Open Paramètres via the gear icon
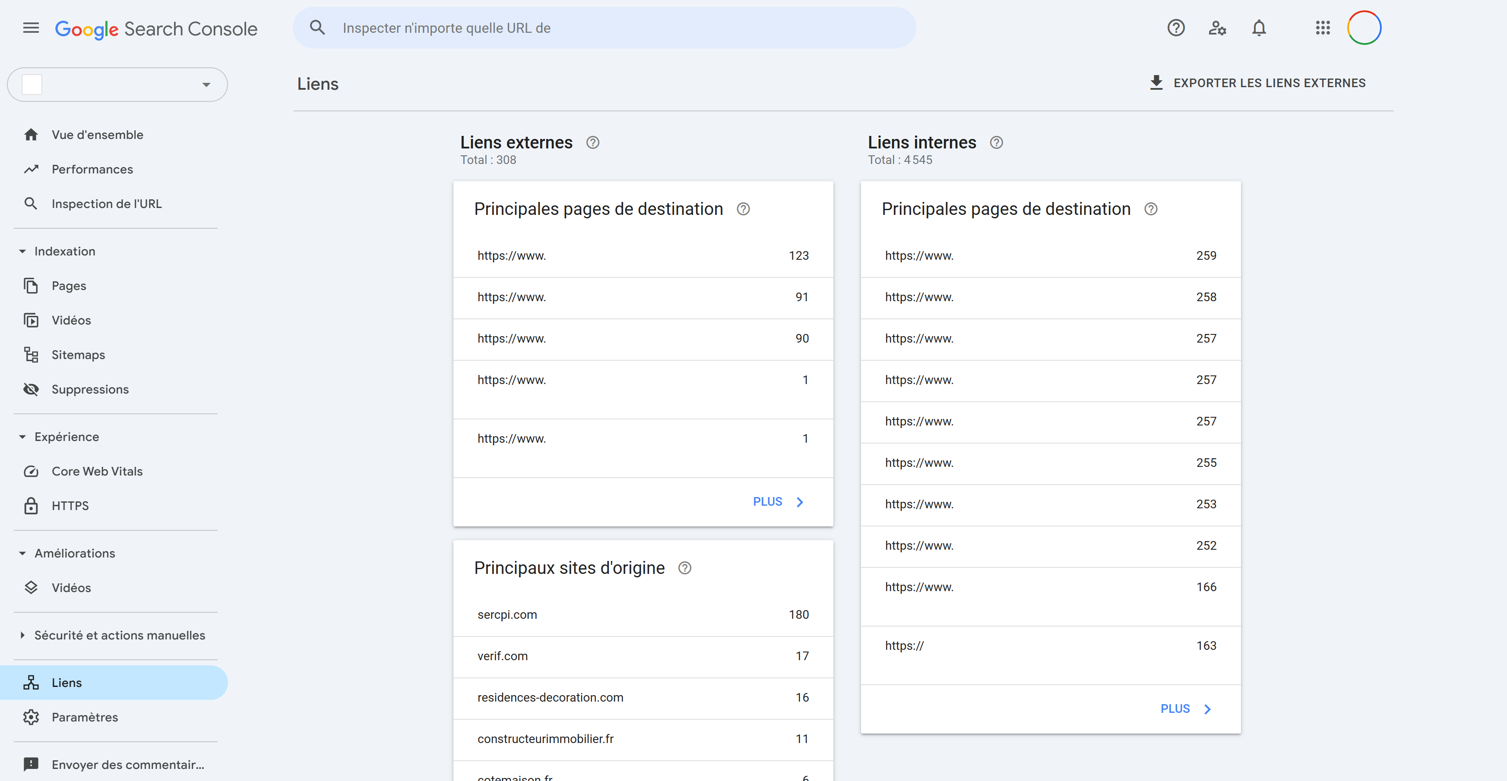 [31, 717]
